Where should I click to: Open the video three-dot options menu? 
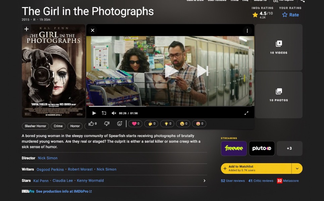[x=247, y=30]
